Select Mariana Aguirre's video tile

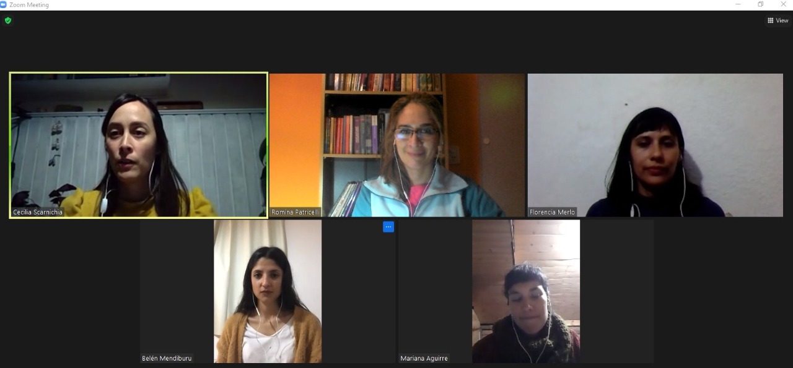[526, 291]
